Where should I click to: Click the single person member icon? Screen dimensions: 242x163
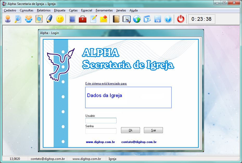tap(8, 19)
